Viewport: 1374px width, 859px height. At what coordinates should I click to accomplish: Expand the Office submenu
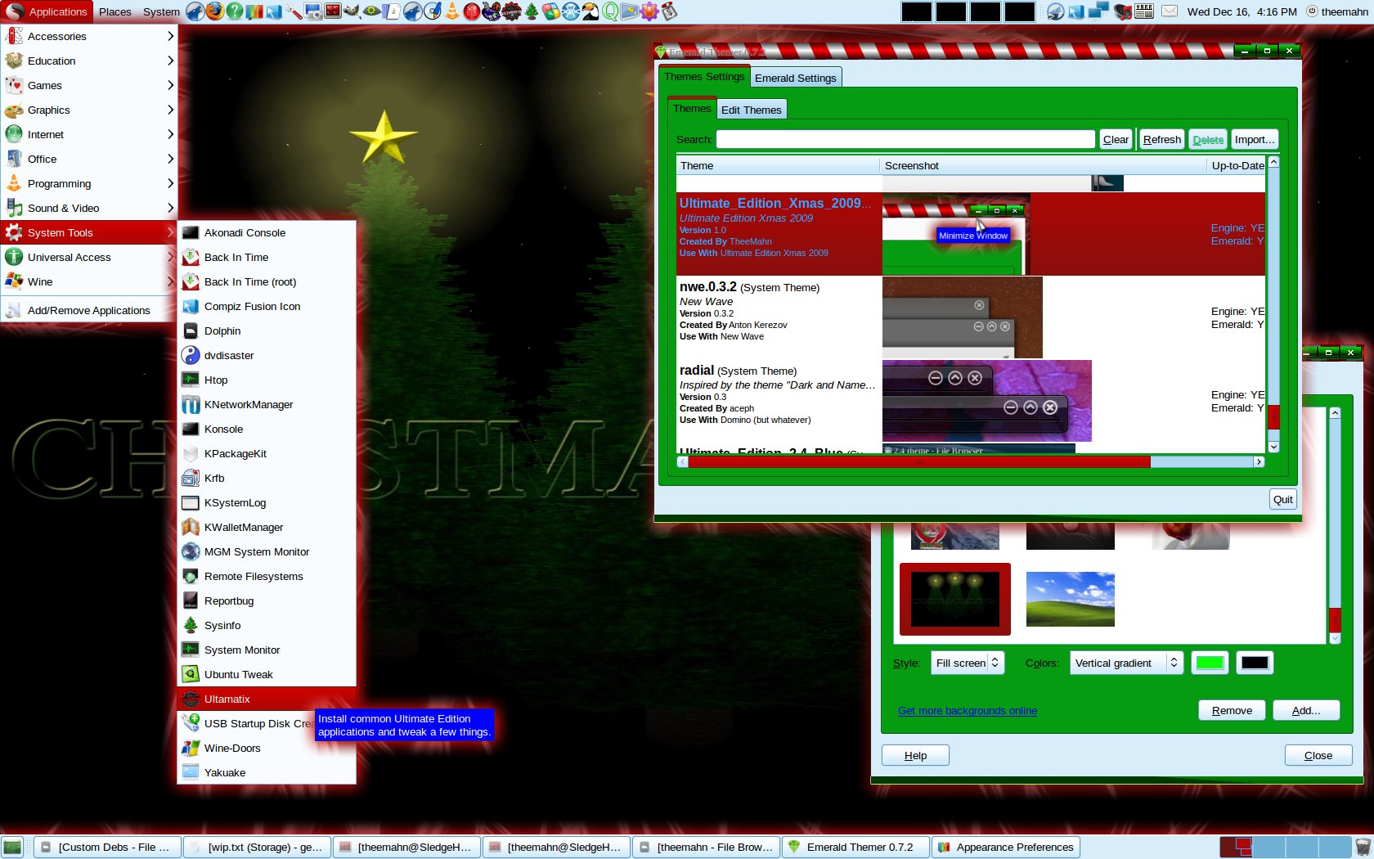pyautogui.click(x=89, y=159)
